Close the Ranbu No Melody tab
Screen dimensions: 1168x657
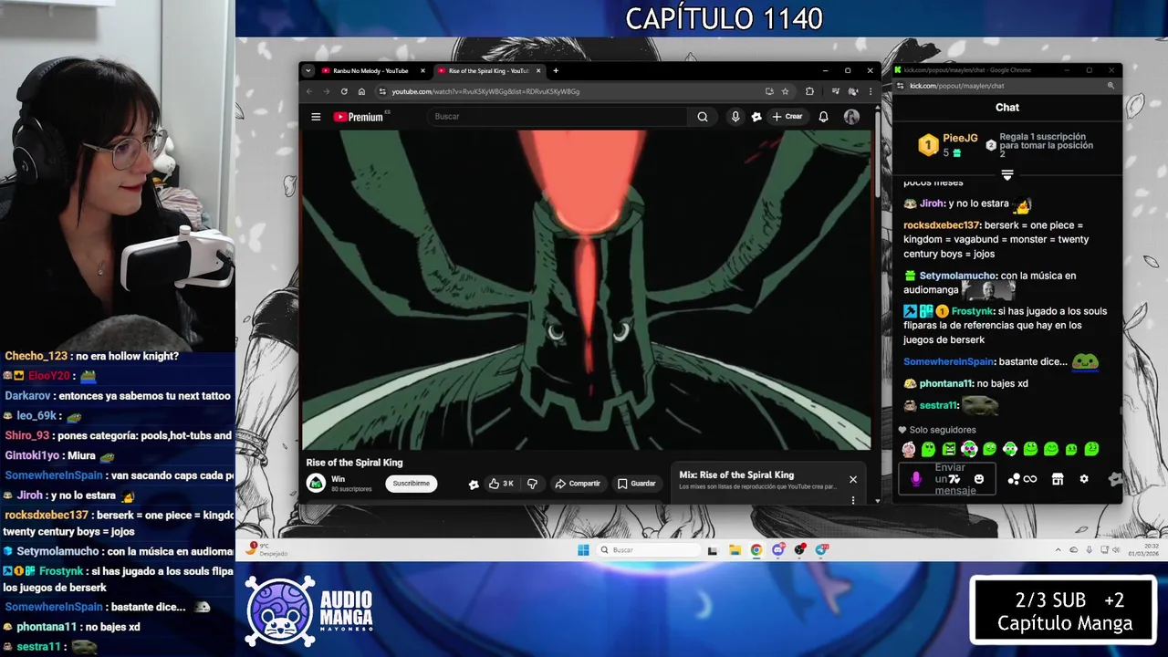pyautogui.click(x=422, y=70)
